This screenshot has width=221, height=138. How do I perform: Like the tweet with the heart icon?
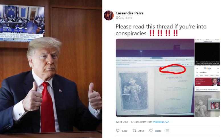151,131
